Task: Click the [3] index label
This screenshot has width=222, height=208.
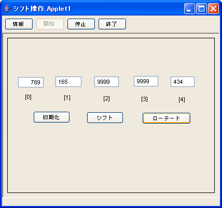Action: pyautogui.click(x=144, y=99)
